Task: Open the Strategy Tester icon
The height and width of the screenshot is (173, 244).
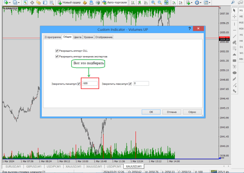Action: pos(52,2)
